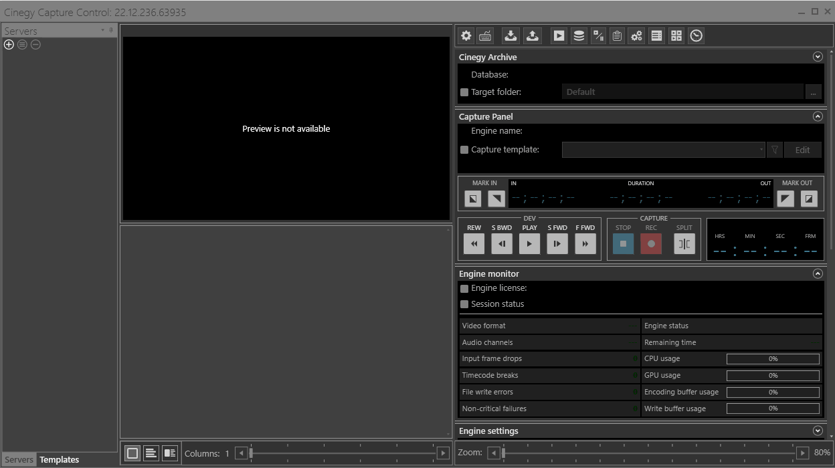835x468 pixels.
Task: Click the server list (lines) icon
Action: (x=22, y=45)
